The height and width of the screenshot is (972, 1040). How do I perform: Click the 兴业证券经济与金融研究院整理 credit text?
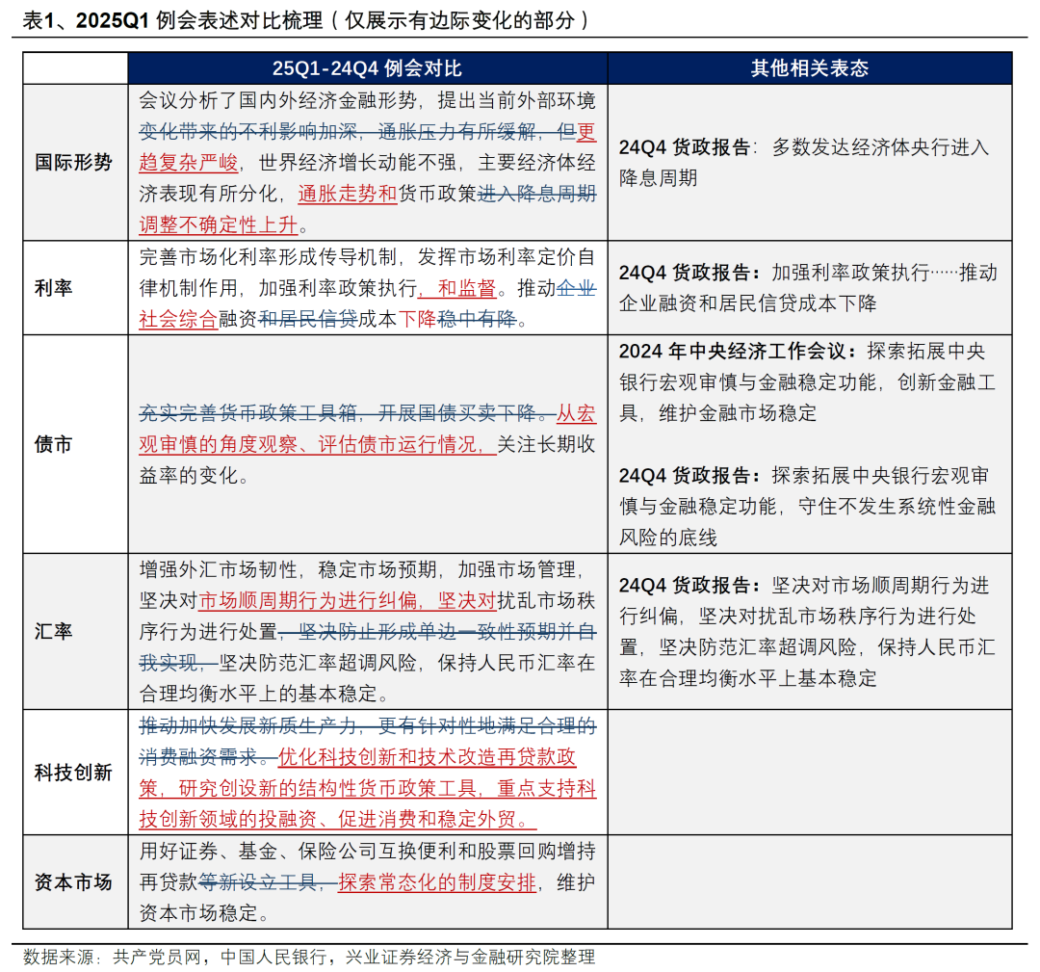tap(467, 959)
